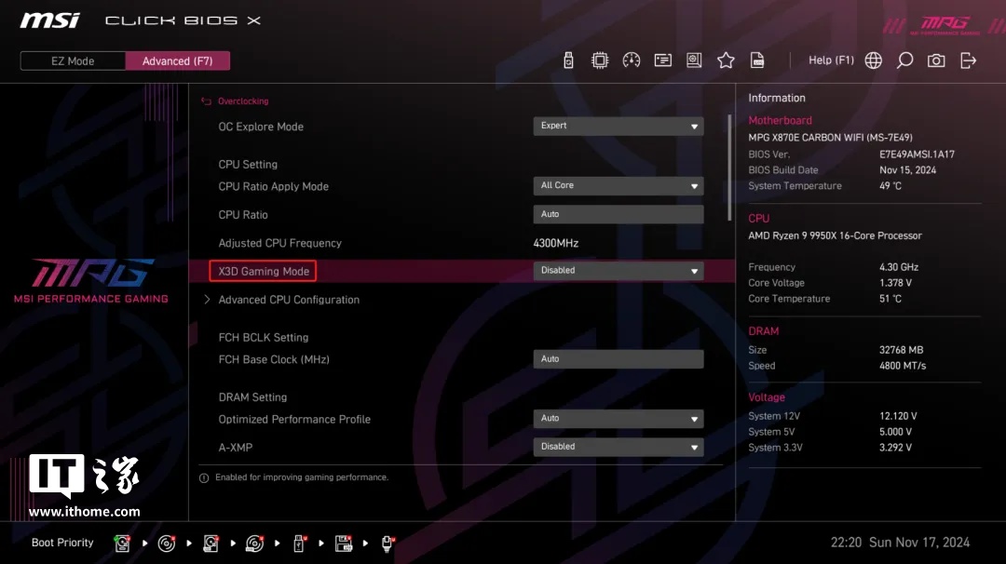Click the System 3.3V 3.292 V value
This screenshot has width=1006, height=564.
pyautogui.click(x=895, y=448)
